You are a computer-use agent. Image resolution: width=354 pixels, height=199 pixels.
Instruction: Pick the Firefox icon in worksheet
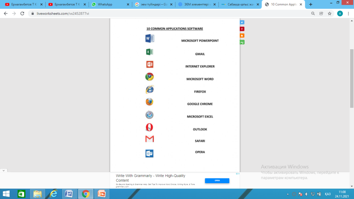(x=149, y=102)
